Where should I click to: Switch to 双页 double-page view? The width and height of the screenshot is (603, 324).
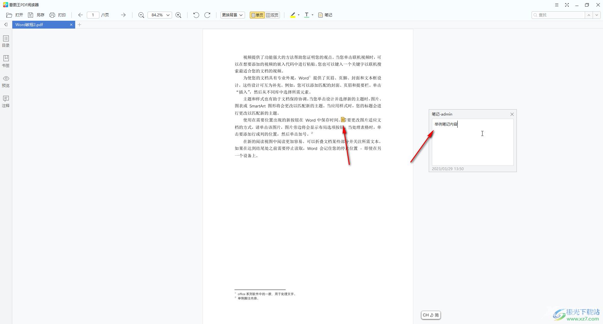tap(272, 15)
